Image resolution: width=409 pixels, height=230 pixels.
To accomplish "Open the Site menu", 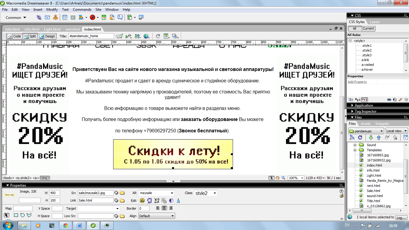I will pos(98,10).
